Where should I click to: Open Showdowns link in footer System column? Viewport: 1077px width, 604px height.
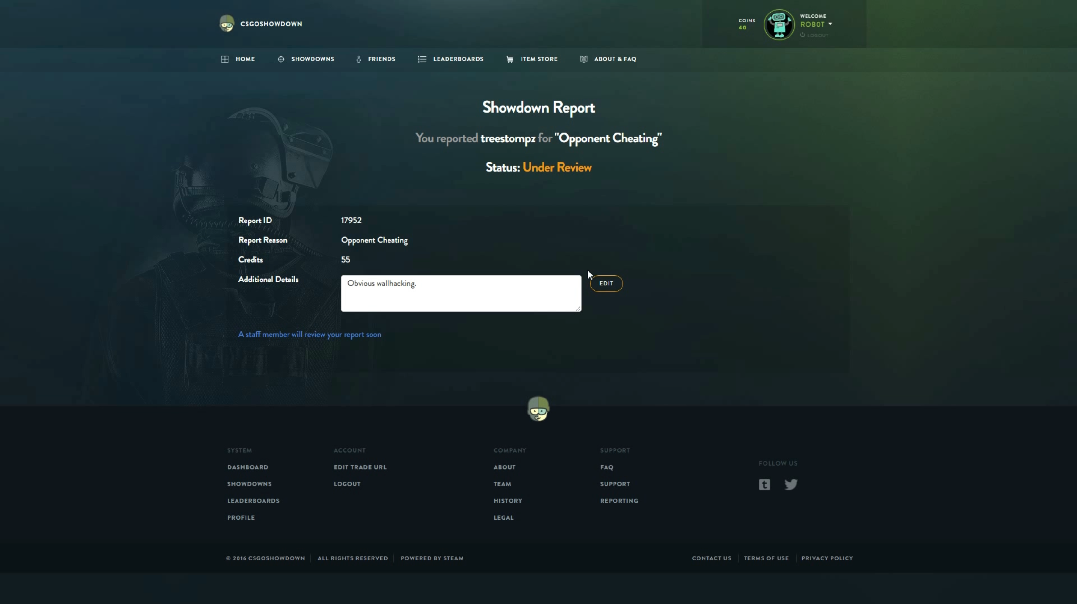[249, 484]
